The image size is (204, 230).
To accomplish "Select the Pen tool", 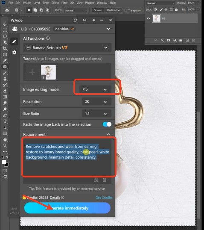I will 5,115.
